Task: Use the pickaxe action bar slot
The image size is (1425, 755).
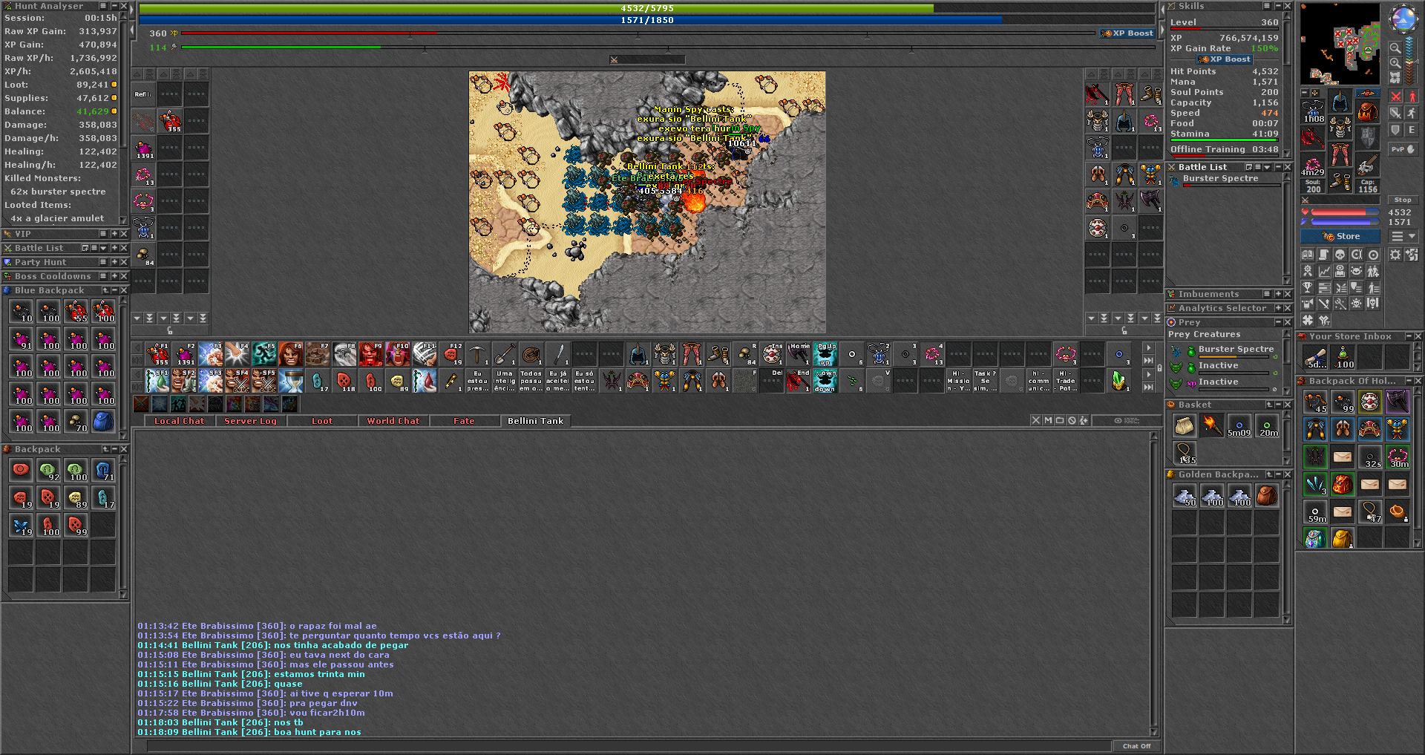Action: coord(478,354)
